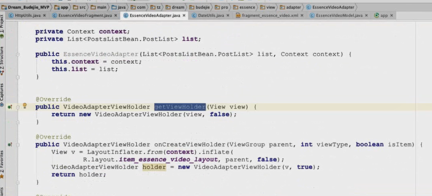Click 'this.list = list;' line
Viewport: 432px width, 196px height.
(85, 69)
